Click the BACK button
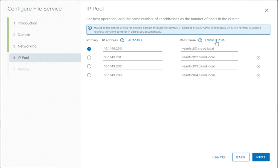The image size is (278, 168). 241,157
